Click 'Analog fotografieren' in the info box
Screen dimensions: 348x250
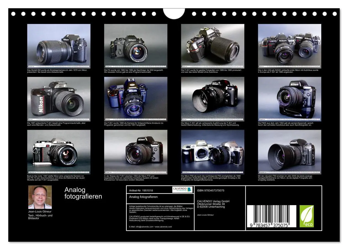[143, 197]
